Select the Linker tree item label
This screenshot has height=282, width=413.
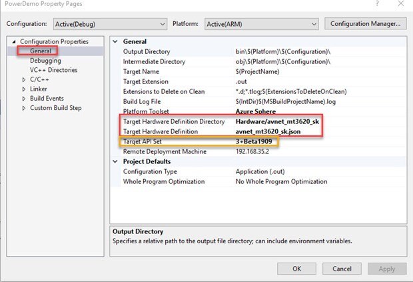[x=39, y=89]
